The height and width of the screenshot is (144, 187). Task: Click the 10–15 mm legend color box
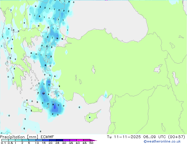[39, 140]
